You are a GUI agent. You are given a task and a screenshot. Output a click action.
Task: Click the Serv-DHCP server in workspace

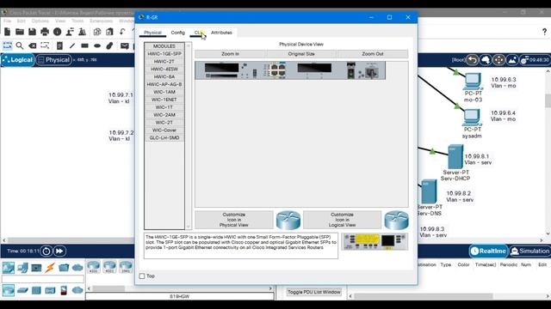point(455,156)
